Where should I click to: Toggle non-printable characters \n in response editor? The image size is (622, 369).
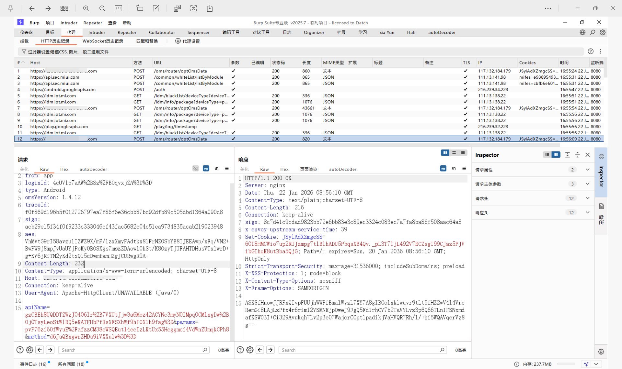(454, 168)
